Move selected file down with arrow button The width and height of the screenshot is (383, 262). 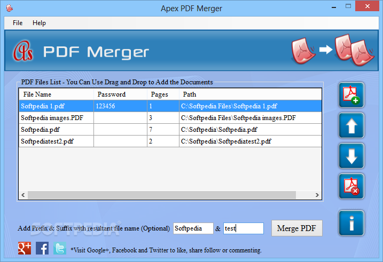pos(351,156)
